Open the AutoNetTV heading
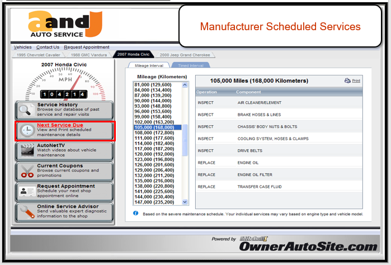Viewport: 391px width, 265px height. pos(51,145)
